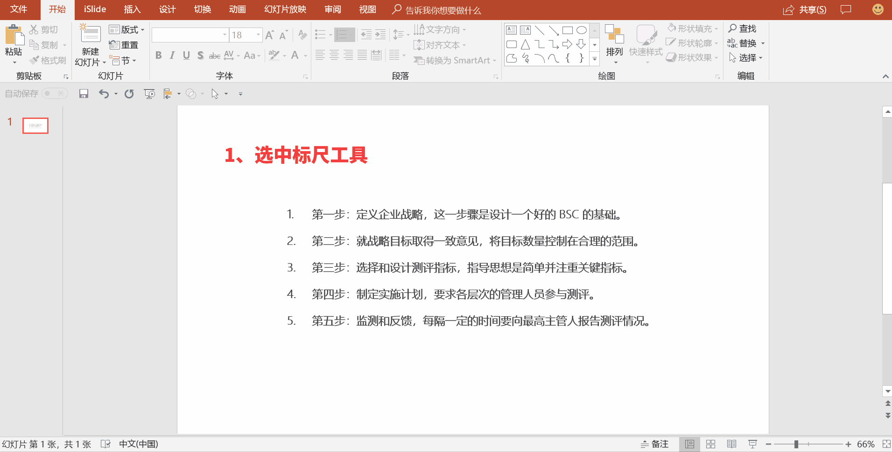This screenshot has width=892, height=452.
Task: Open the Insert (插入) tab
Action: coord(132,9)
